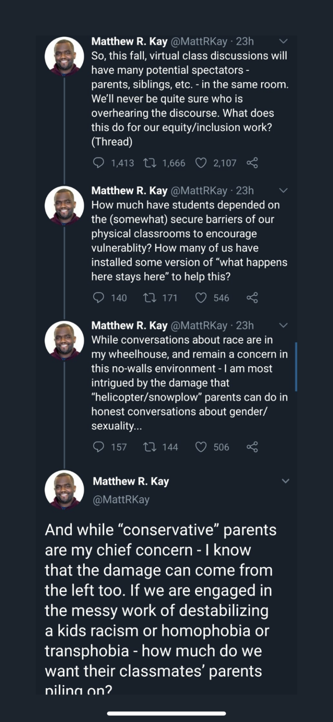Tap Matthew R. Kay name on first tweet
This screenshot has width=333, height=722.
click(129, 41)
